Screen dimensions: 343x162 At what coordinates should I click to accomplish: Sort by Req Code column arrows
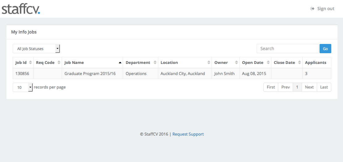tap(59, 63)
